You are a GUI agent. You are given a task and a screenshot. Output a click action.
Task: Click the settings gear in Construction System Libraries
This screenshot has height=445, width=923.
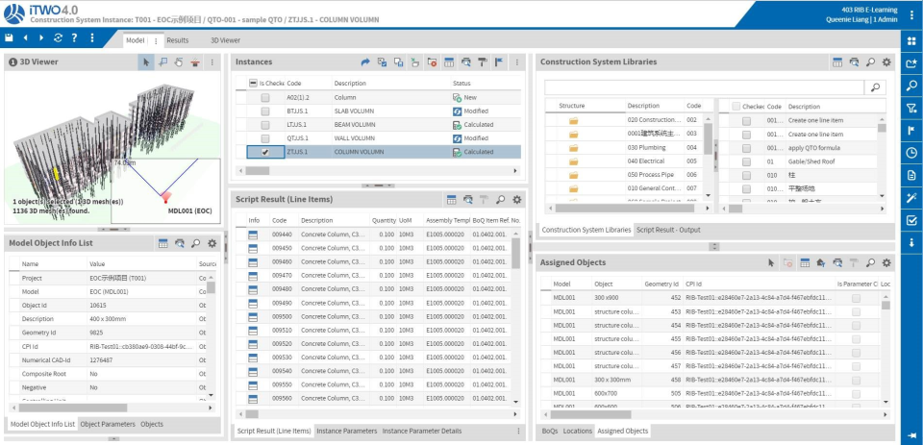coord(886,62)
